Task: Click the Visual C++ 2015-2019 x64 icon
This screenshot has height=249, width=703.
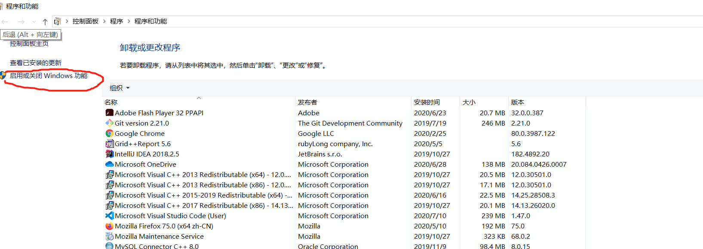Action: 110,195
